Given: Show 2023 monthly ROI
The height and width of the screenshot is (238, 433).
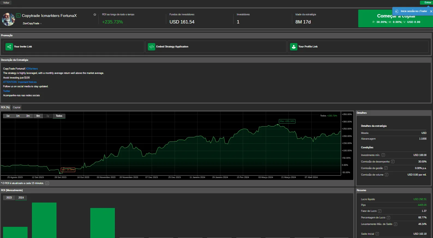Looking at the screenshot, I should tap(9, 198).
